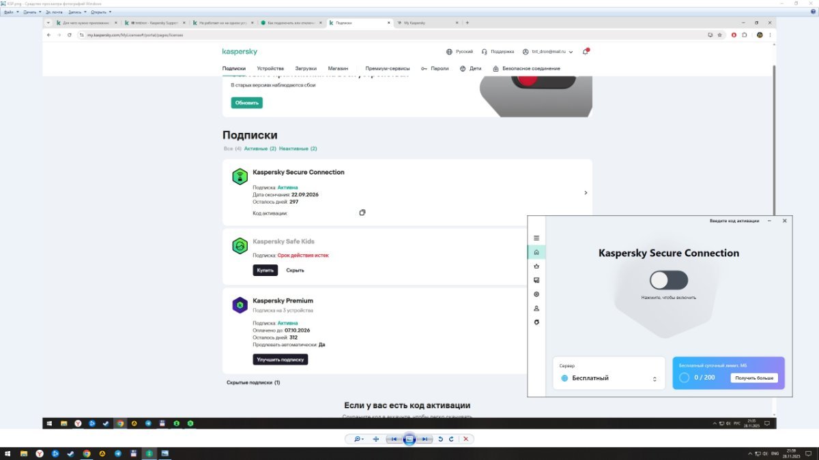This screenshot has width=819, height=460.
Task: Expand Скрытые подписки (1)
Action: point(253,382)
